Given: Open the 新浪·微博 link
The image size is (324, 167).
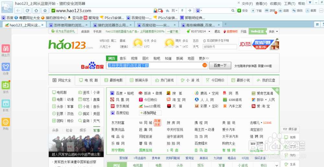Looking at the screenshot, I should [x=150, y=93].
